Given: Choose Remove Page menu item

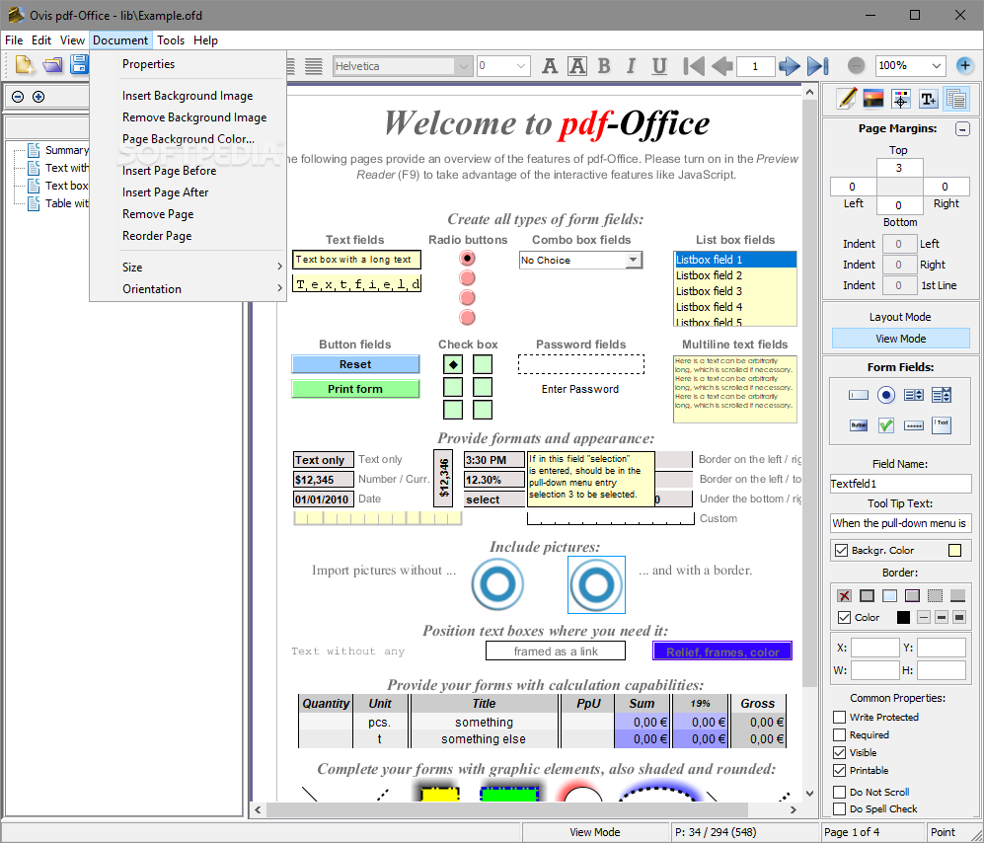Looking at the screenshot, I should [189, 214].
